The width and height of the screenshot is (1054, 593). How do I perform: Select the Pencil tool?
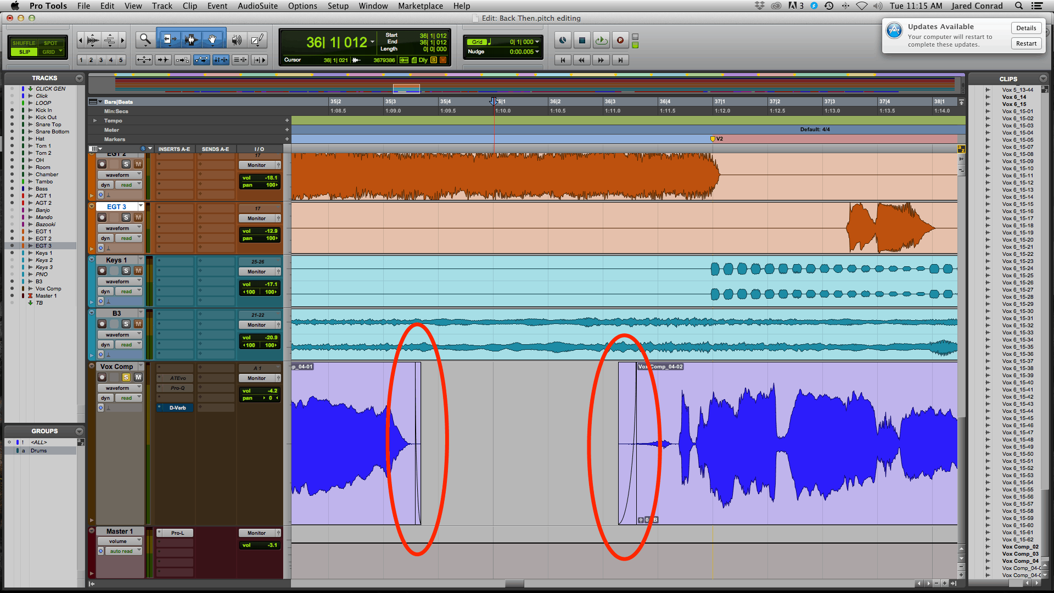pos(256,40)
